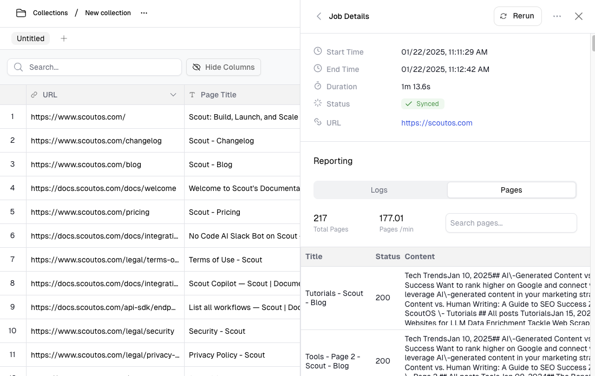Click the text type icon beside Page Title

coord(192,95)
